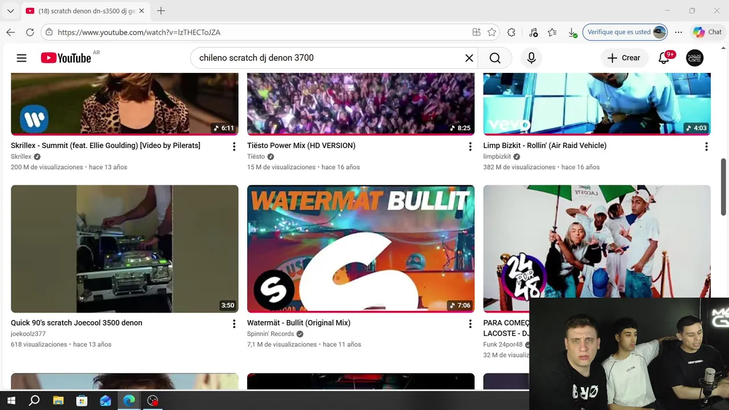The image size is (729, 410).
Task: Open more options for Quick 90's scratch video
Action: tap(234, 324)
